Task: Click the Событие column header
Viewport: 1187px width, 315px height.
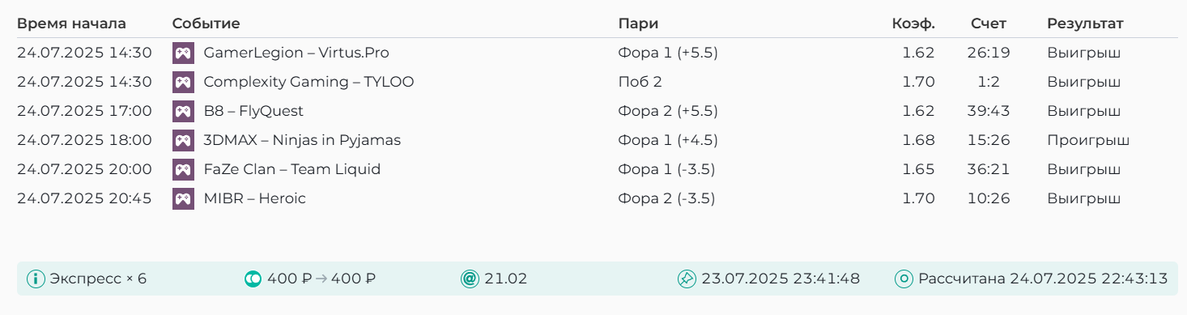Action: point(206,24)
